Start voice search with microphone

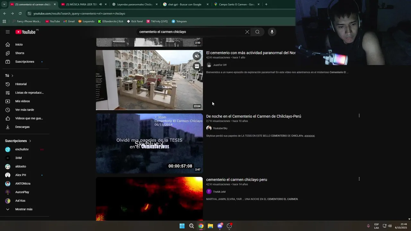272,32
